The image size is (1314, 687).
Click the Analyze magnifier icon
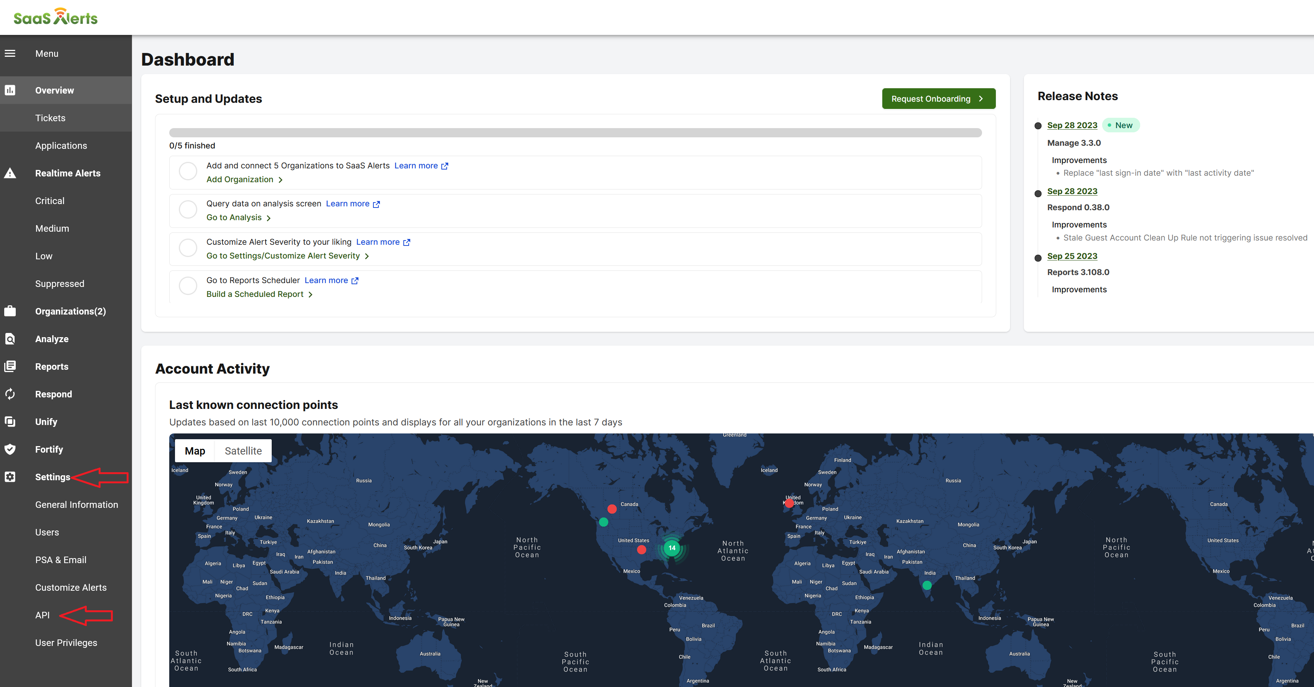click(10, 339)
